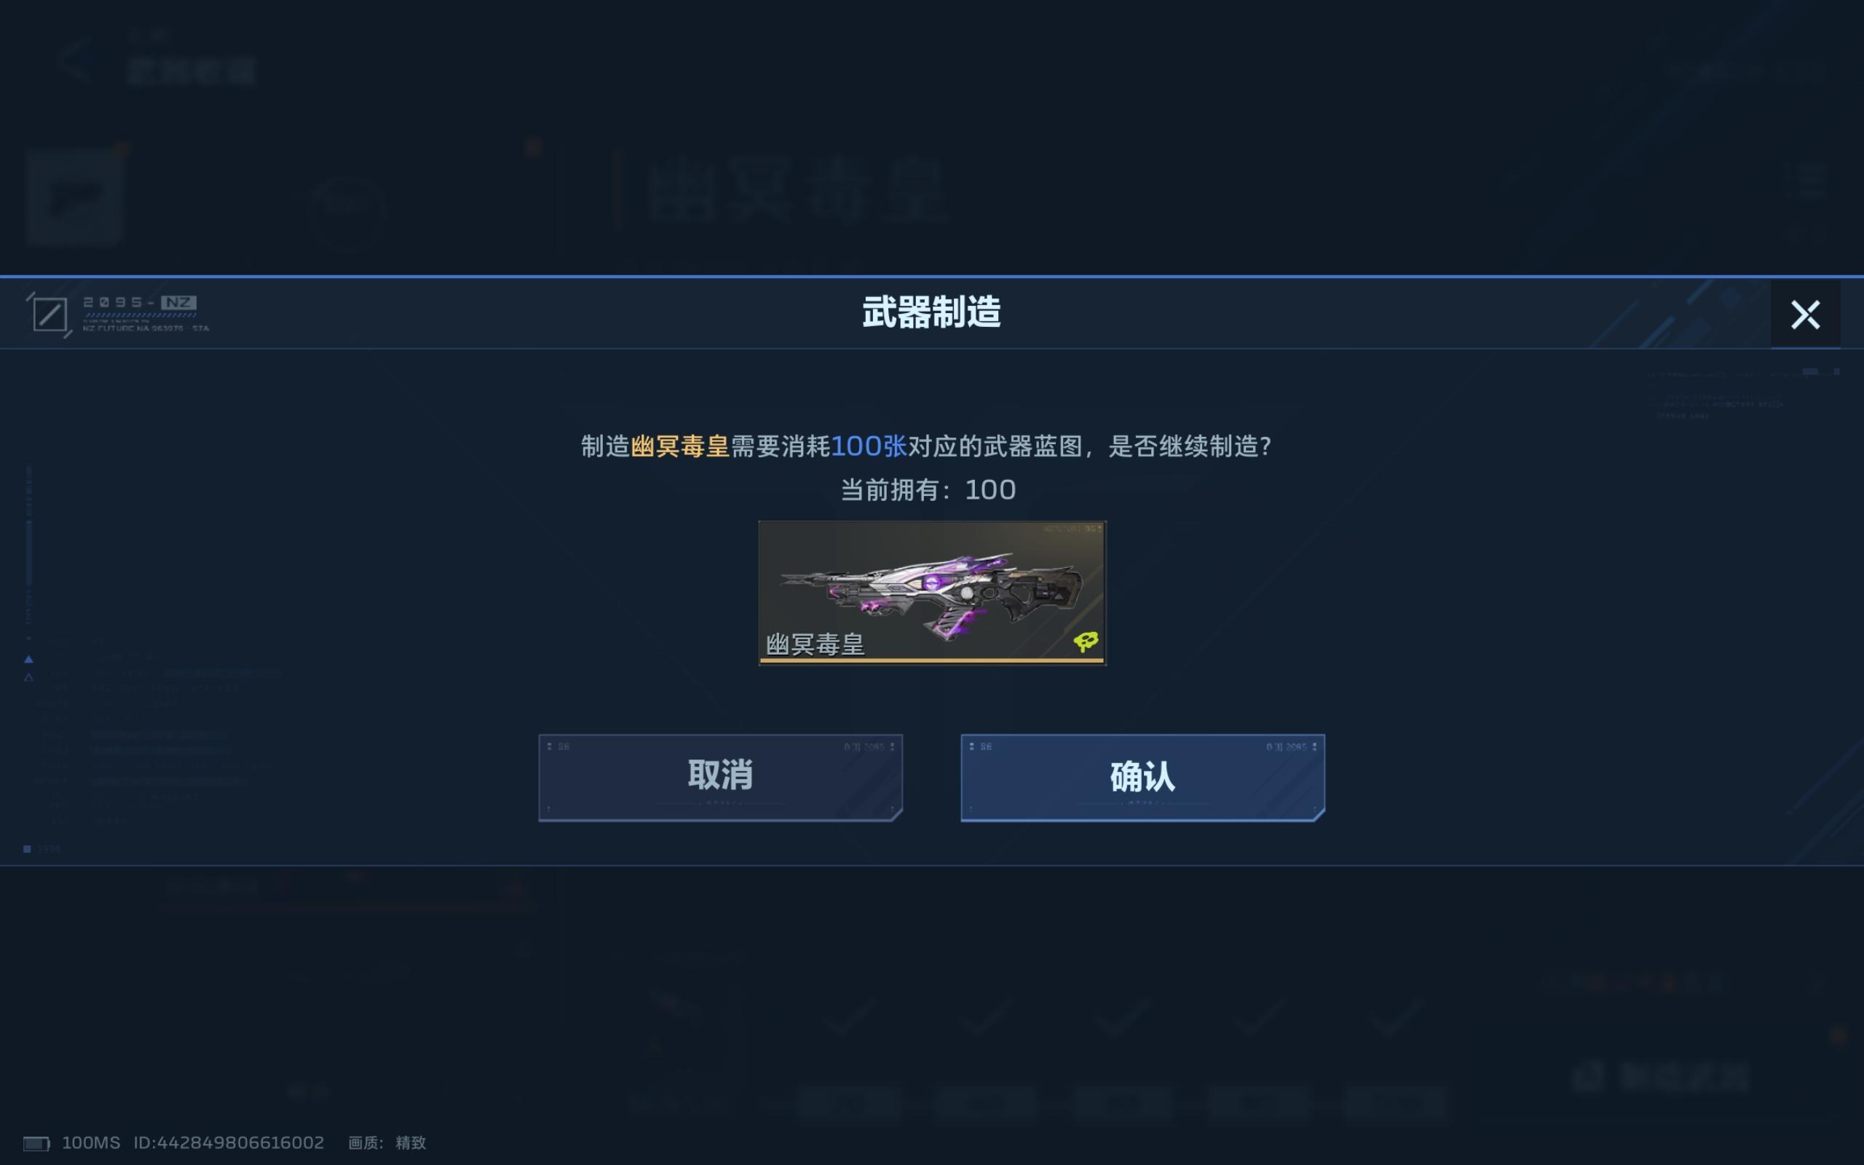Close the 武器制造 dialog with X
The image size is (1864, 1165).
coord(1805,315)
